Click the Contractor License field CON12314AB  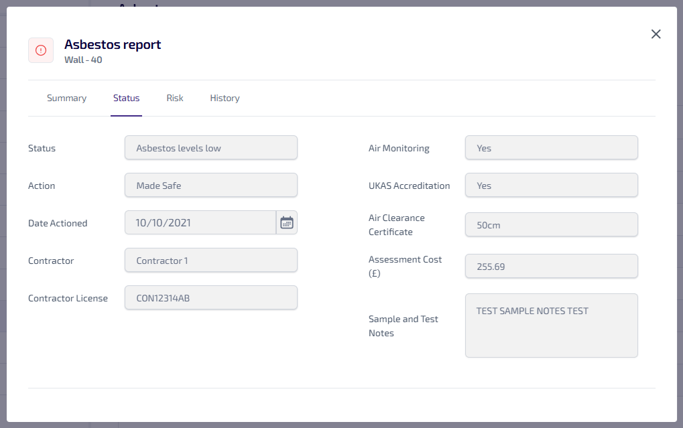tap(210, 298)
